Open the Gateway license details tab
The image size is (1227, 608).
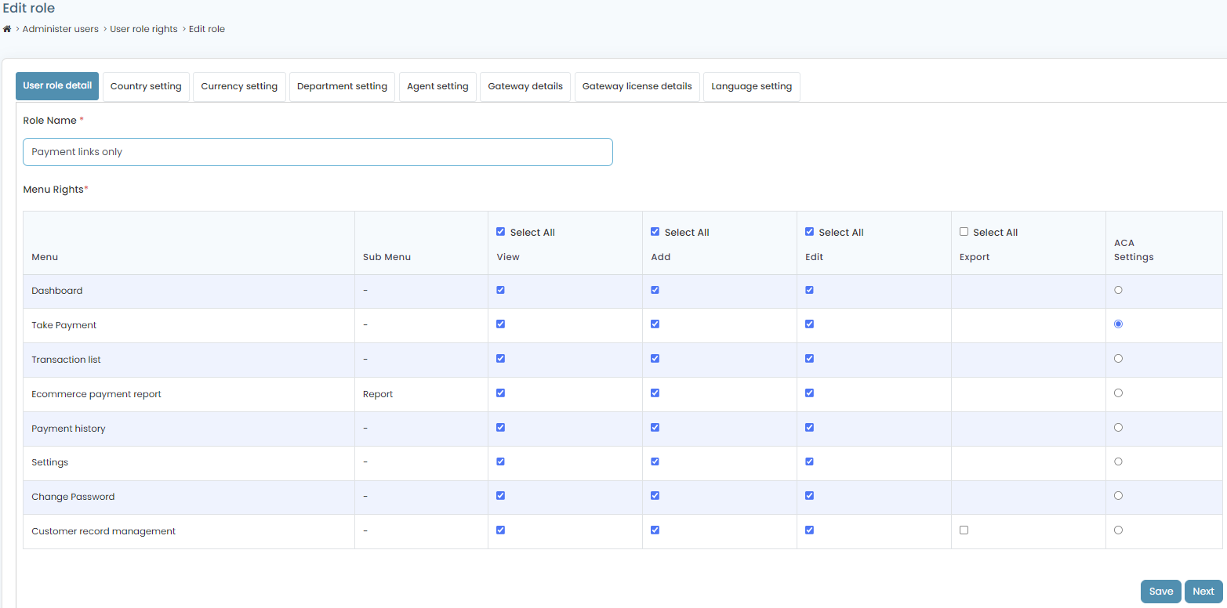637,86
